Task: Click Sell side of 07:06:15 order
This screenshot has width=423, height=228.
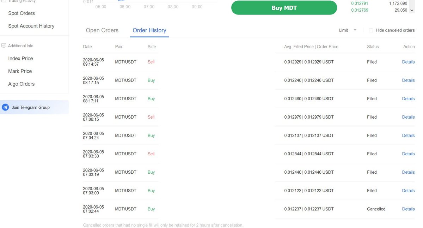Action: (151, 117)
